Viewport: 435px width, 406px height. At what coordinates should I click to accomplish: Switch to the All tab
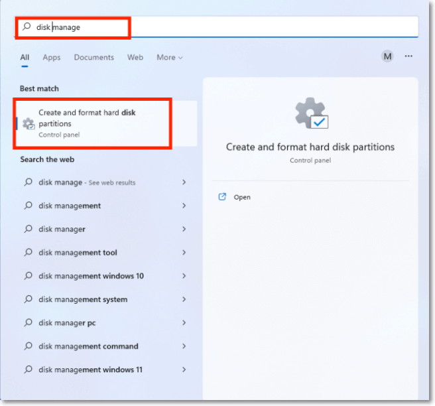point(25,58)
